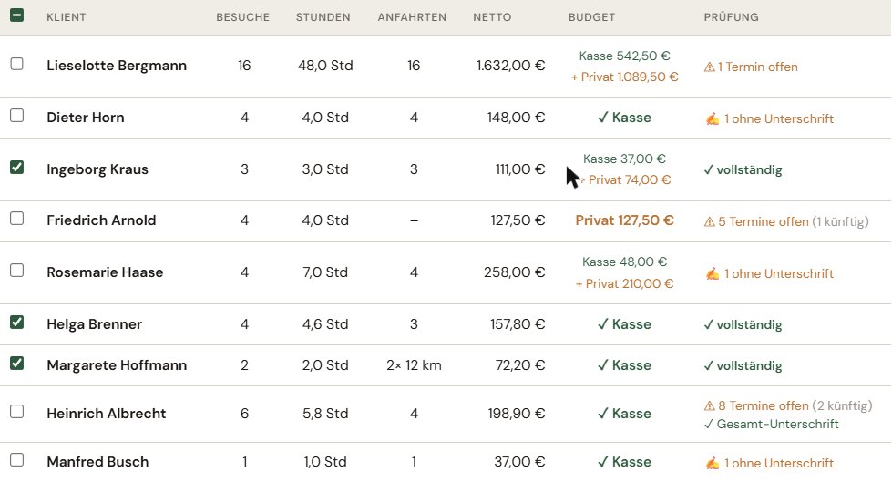Tick the checkbox for Lieselotte Bergmann

pos(17,64)
